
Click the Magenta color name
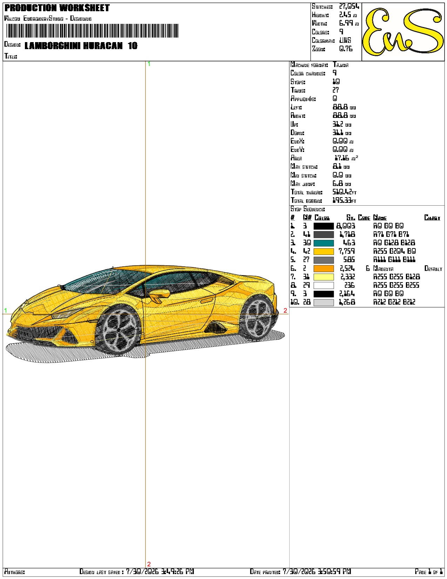(383, 269)
